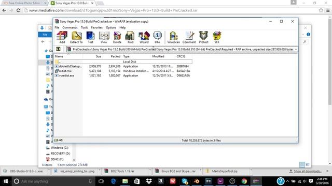Run VirusScan from the toolbar
Screen dimensions: 332x186
click(x=173, y=37)
